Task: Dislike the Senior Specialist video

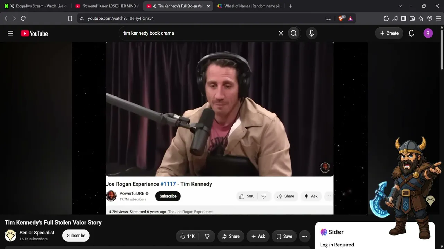Action: pos(207,236)
